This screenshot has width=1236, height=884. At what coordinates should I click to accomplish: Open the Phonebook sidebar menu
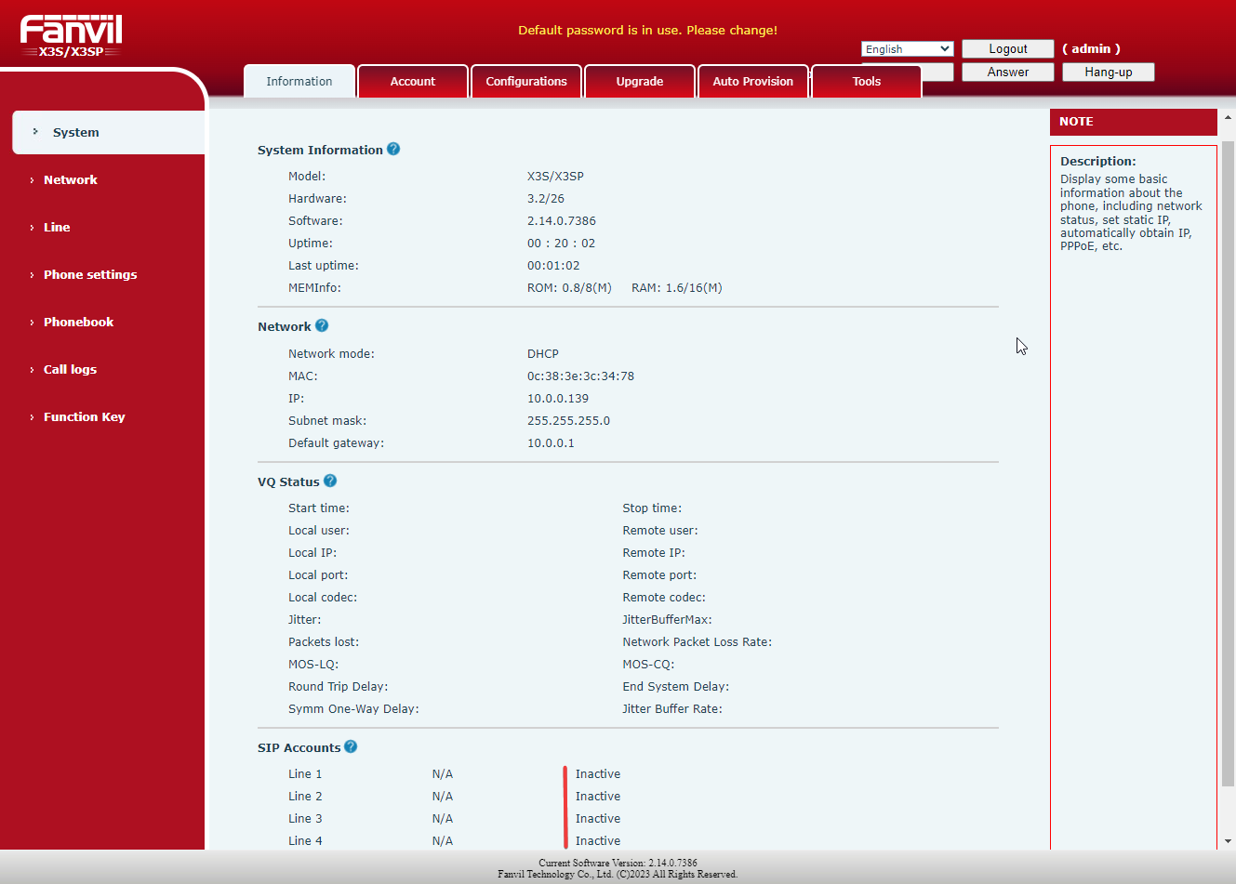[78, 322]
